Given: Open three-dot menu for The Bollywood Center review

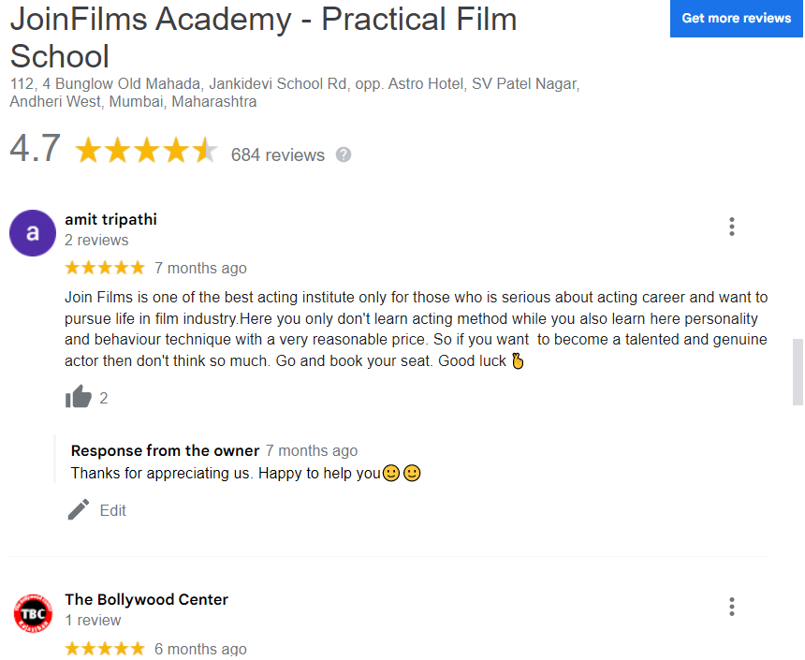Looking at the screenshot, I should pos(731,607).
